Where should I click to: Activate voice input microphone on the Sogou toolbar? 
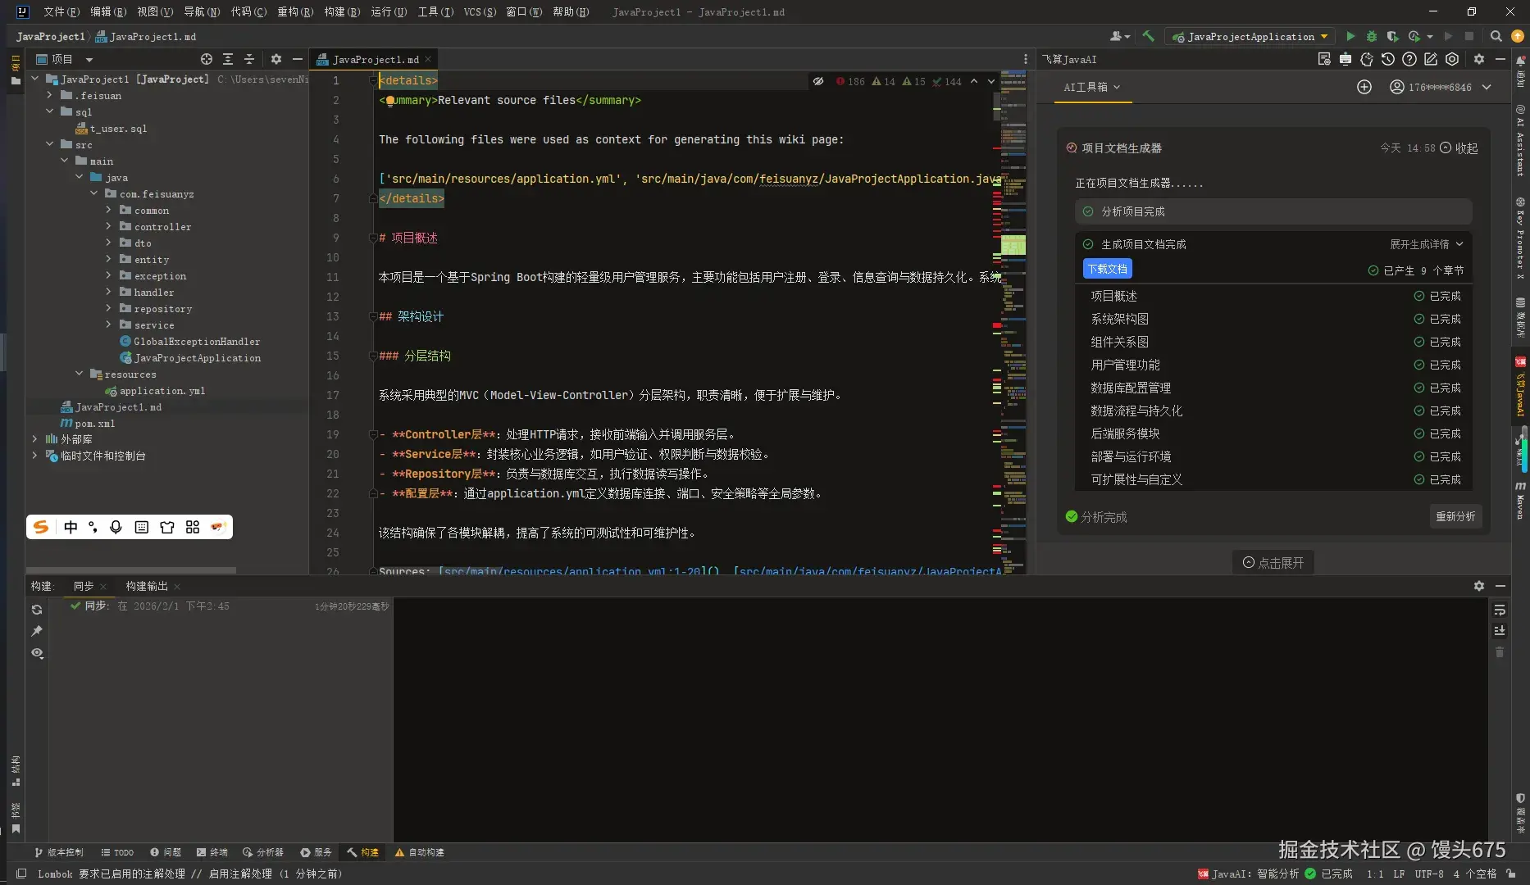tap(116, 527)
